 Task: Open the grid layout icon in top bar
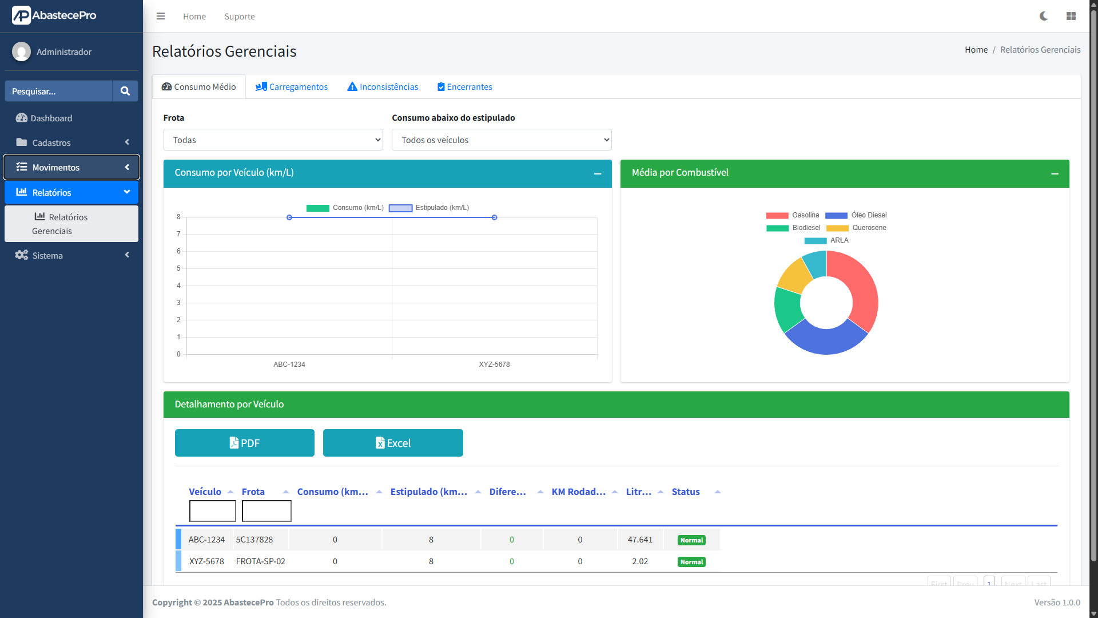point(1071,16)
